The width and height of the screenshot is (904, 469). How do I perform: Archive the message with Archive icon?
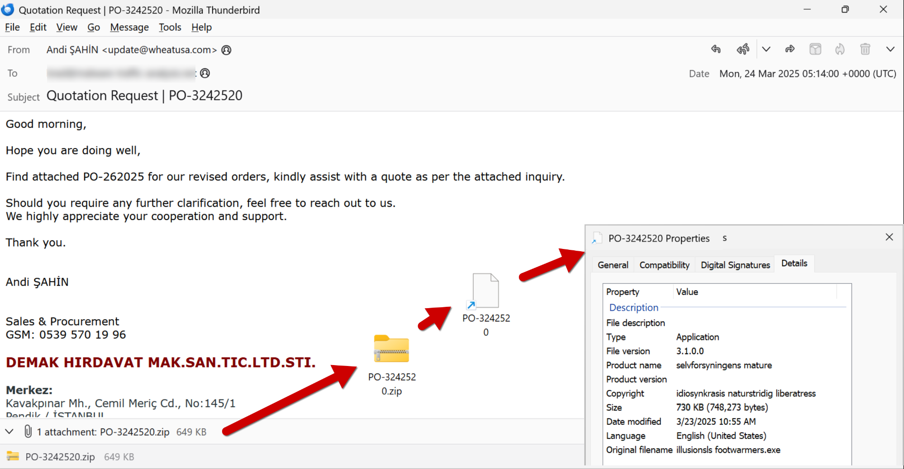(815, 49)
